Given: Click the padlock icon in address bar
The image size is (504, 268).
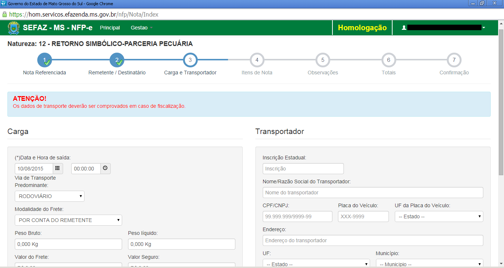Looking at the screenshot, I should [x=4, y=15].
